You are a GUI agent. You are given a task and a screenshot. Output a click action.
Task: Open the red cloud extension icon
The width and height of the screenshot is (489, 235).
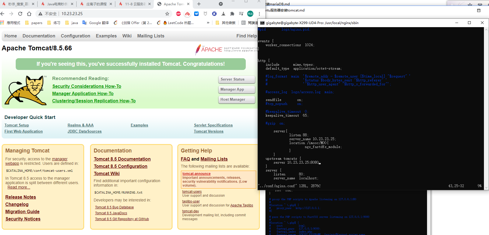click(x=187, y=14)
